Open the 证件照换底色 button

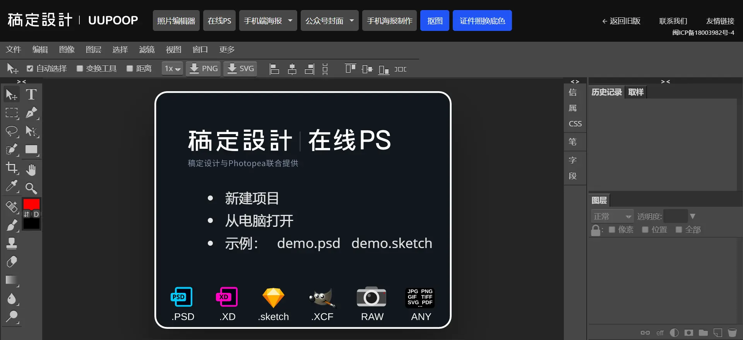point(482,20)
